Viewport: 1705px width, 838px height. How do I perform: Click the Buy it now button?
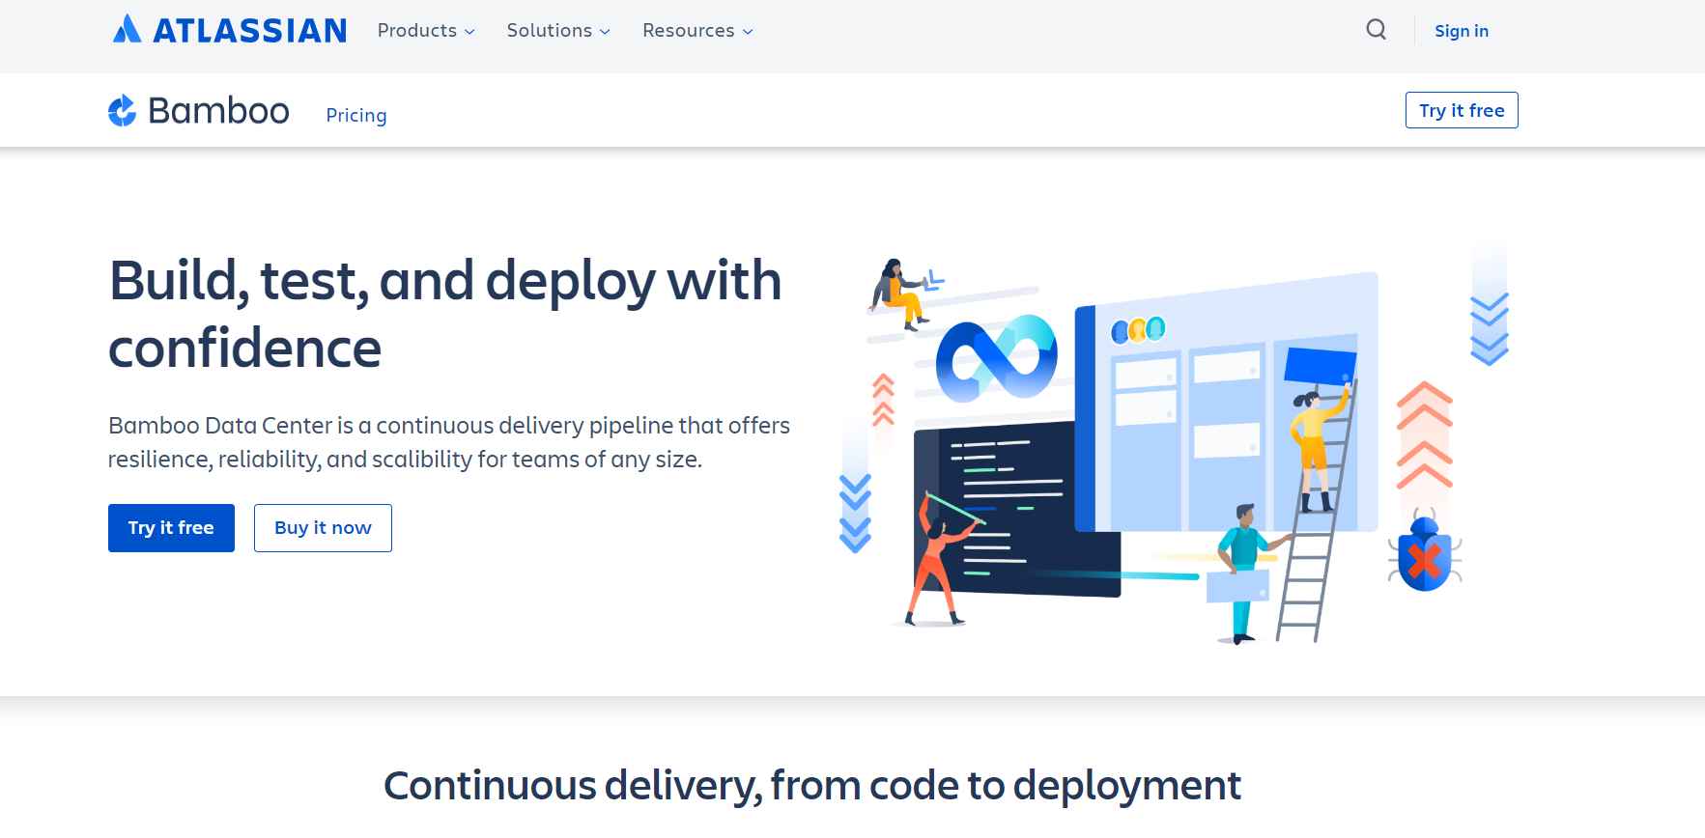[323, 528]
